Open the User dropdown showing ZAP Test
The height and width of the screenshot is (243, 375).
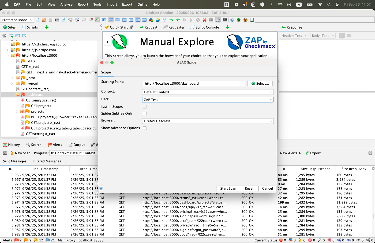coord(208,100)
